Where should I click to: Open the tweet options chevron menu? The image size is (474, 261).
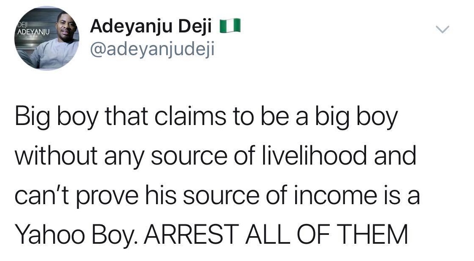click(x=442, y=29)
